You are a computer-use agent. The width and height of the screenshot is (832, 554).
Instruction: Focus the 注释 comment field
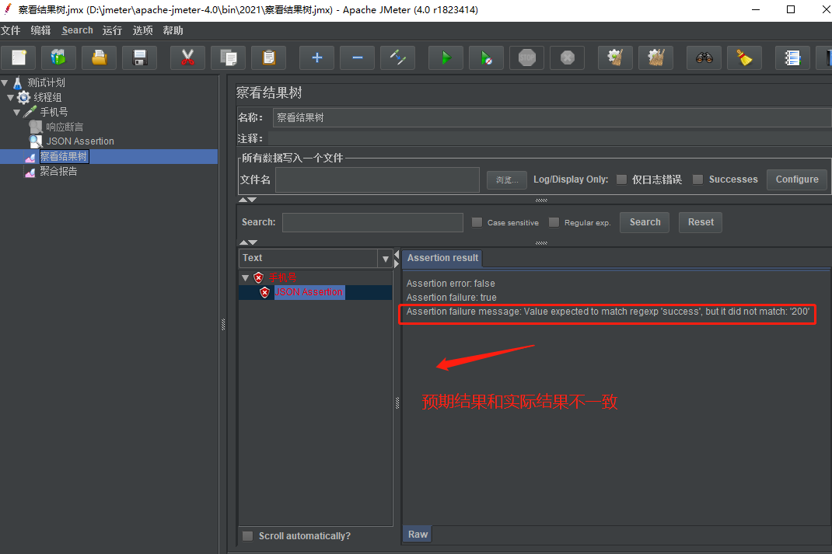click(549, 138)
